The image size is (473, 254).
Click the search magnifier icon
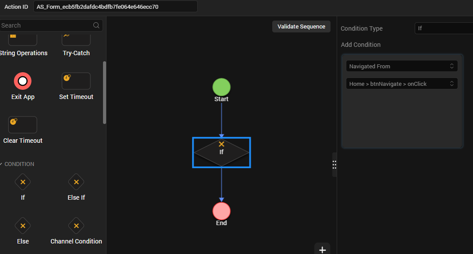tap(96, 25)
